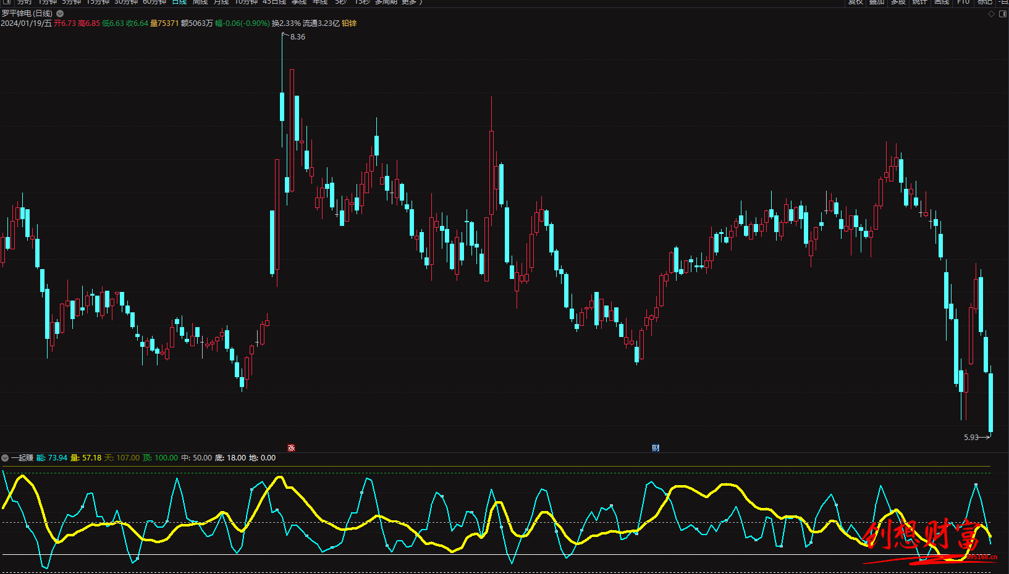
Task: Click the 中: 50.00 indicator value
Action: pos(196,458)
